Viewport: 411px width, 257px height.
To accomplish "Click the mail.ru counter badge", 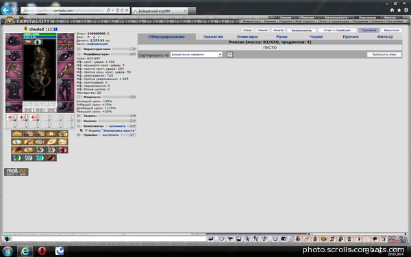I will click(x=16, y=172).
